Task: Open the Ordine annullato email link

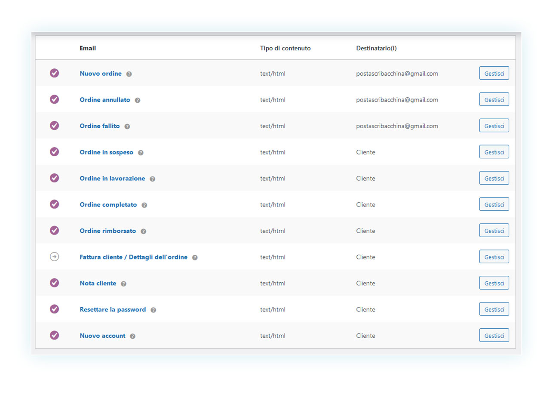Action: (x=105, y=100)
